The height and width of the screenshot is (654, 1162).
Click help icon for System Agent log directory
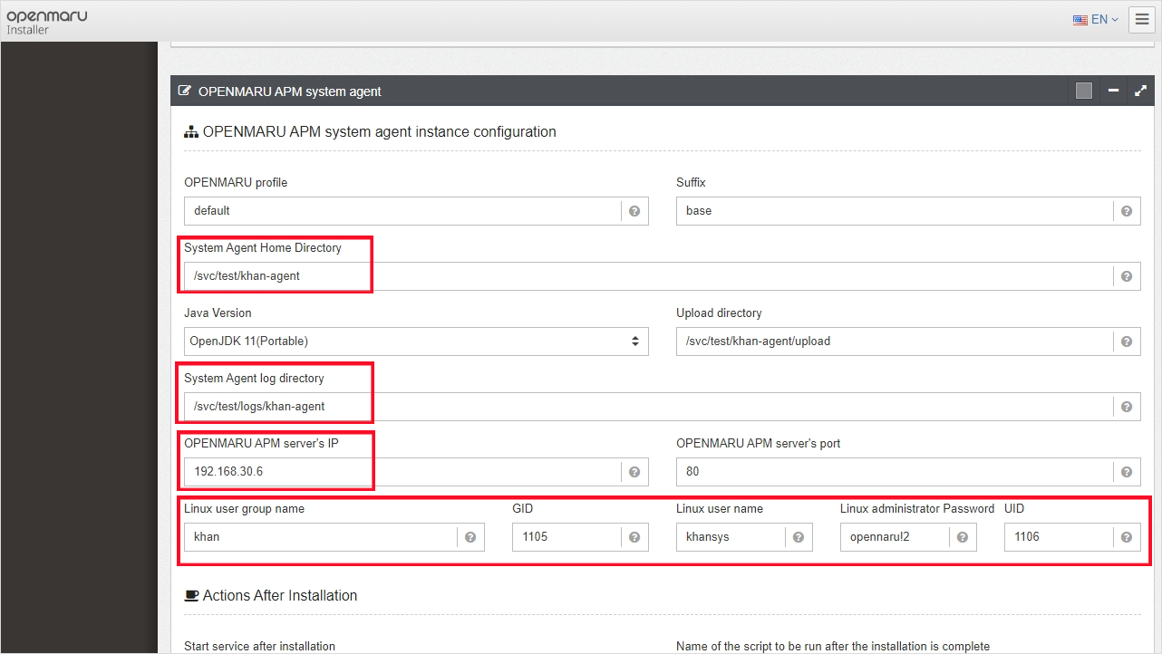click(1126, 407)
